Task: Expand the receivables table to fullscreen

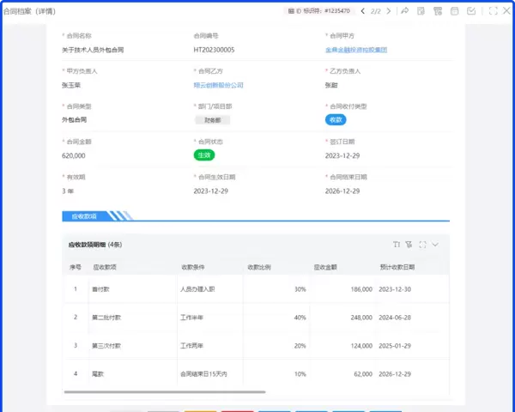Action: pyautogui.click(x=422, y=245)
